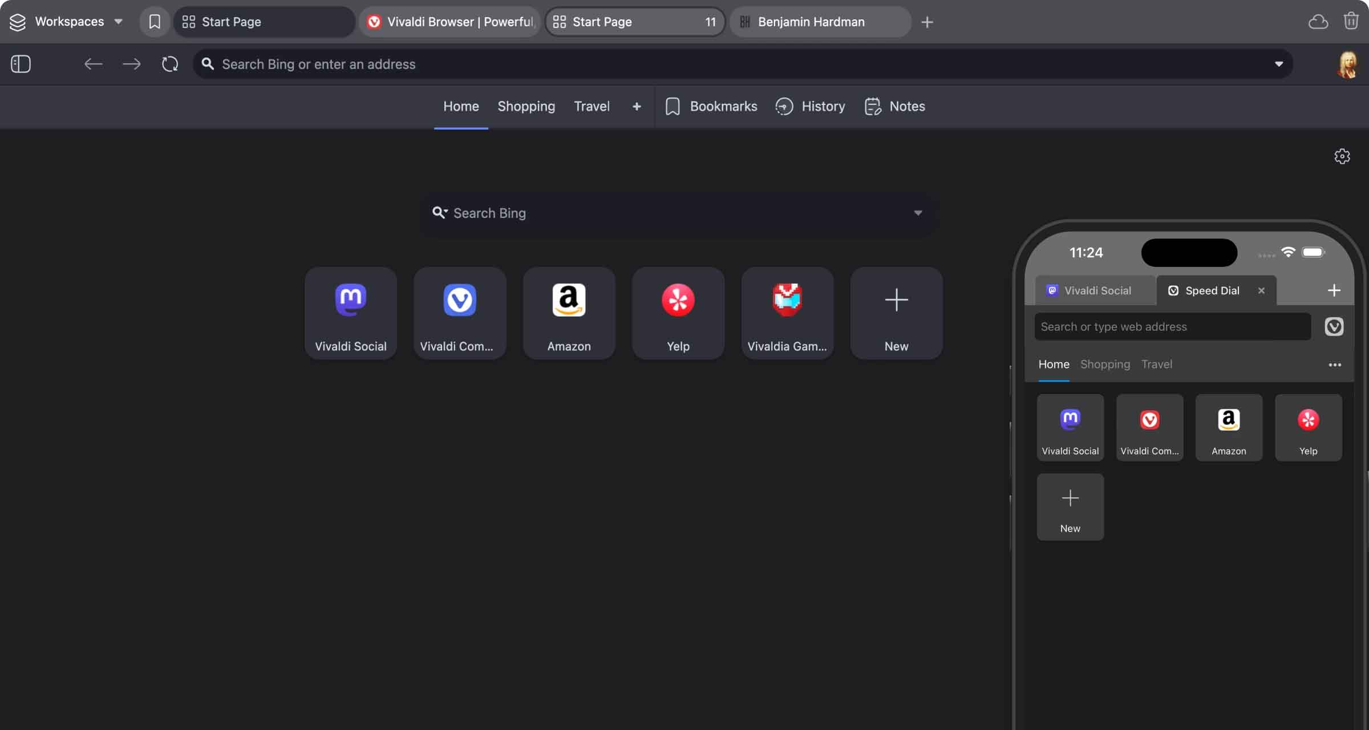Viewport: 1369px width, 730px height.
Task: Open the closed tabs trash icon
Action: pos(1350,22)
